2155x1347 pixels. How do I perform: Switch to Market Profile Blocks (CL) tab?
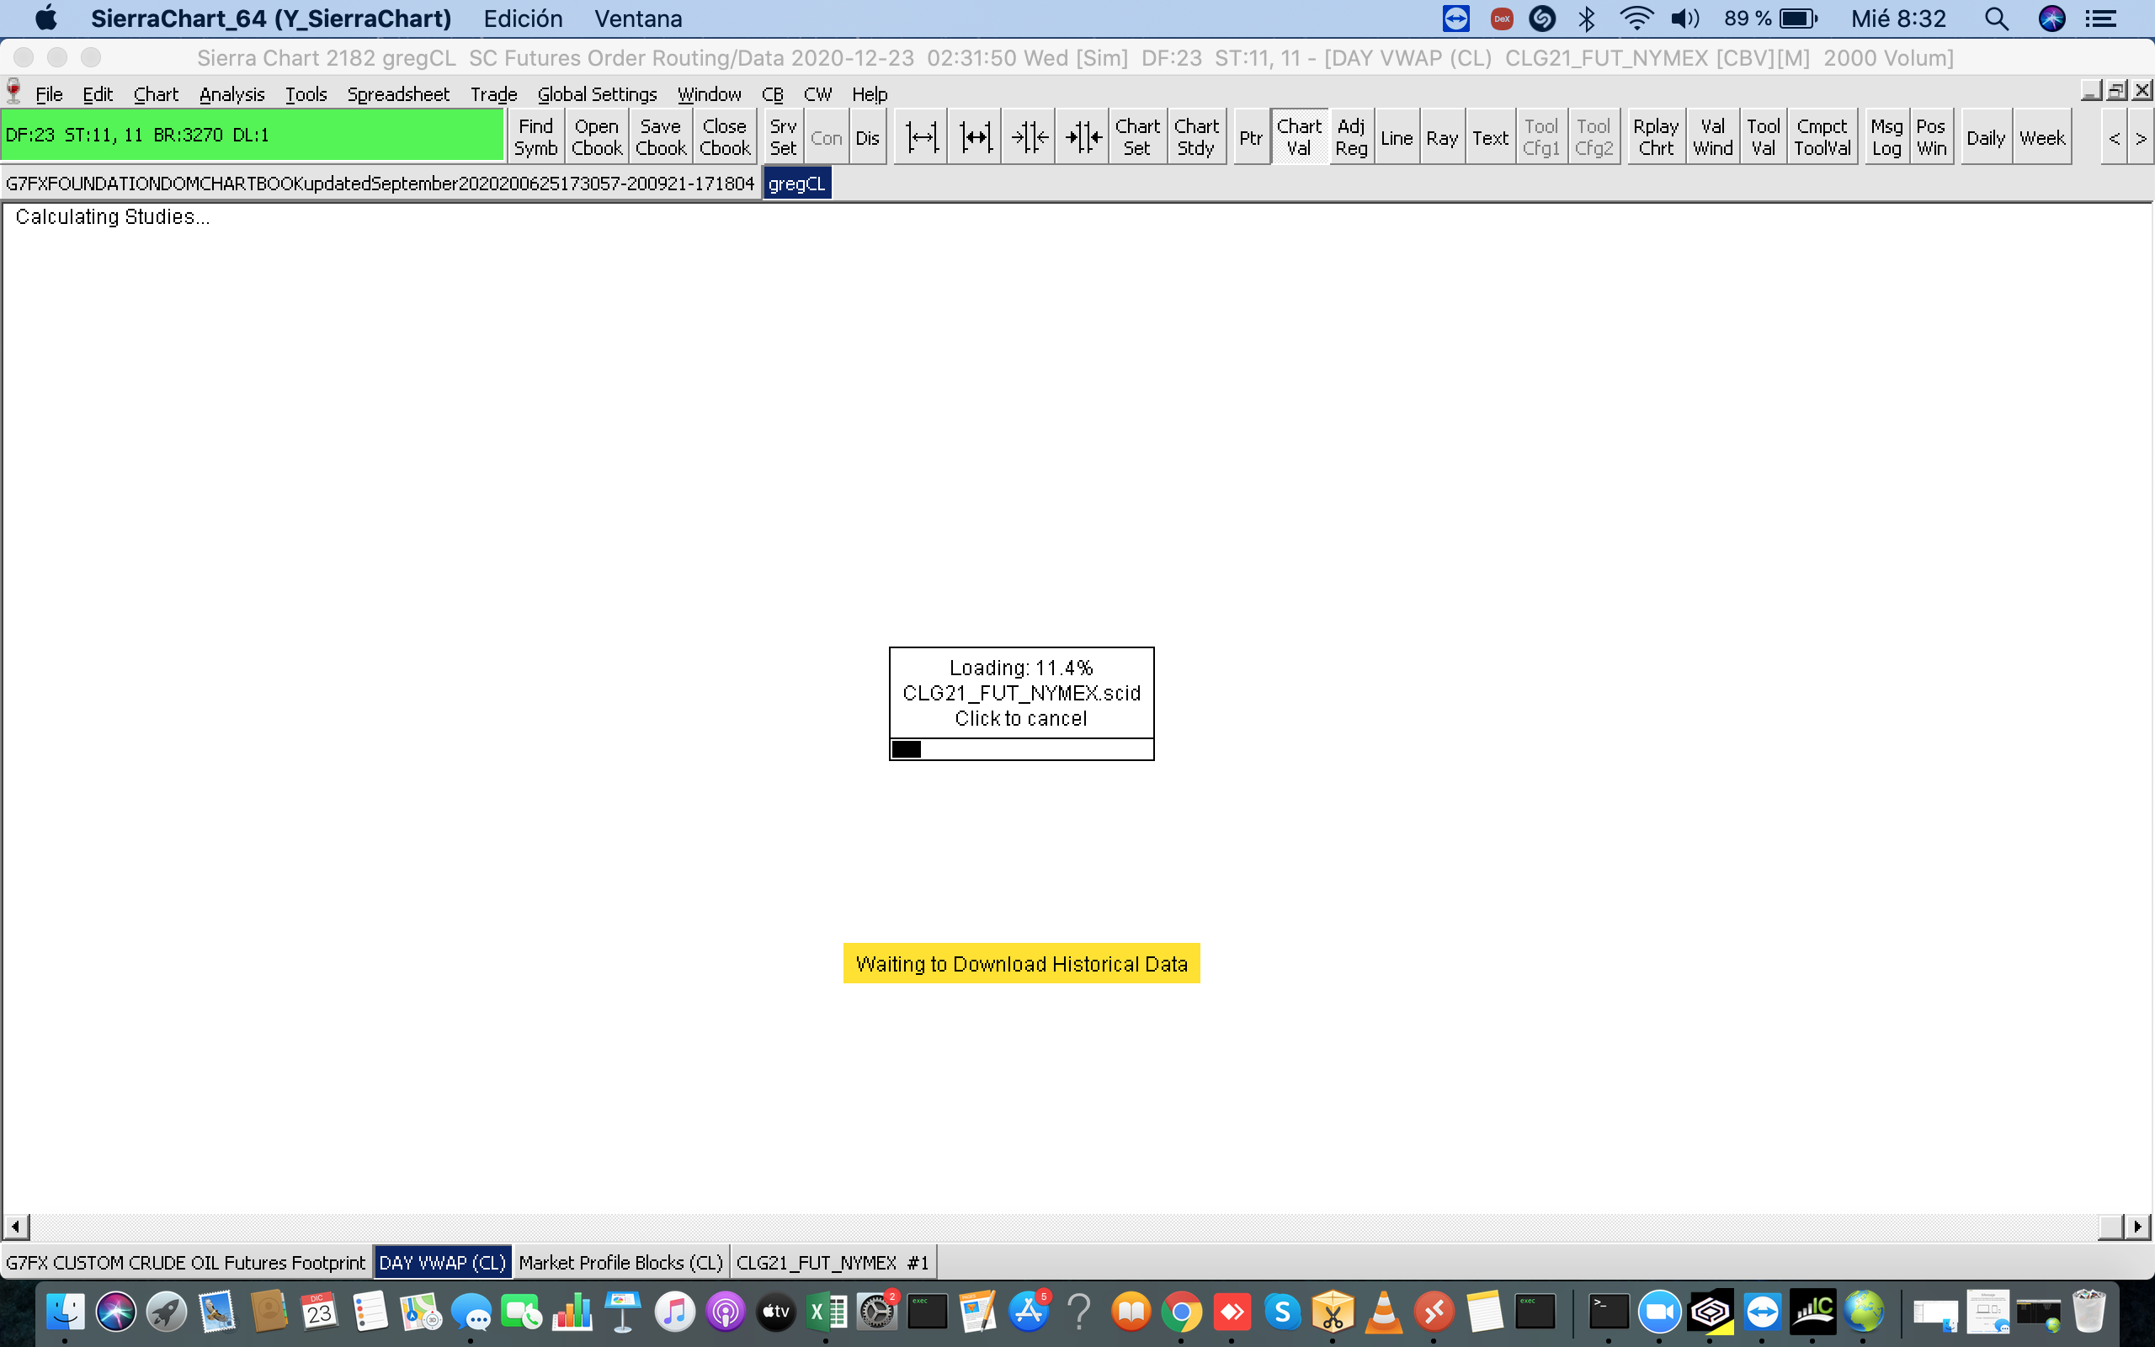pos(620,1262)
